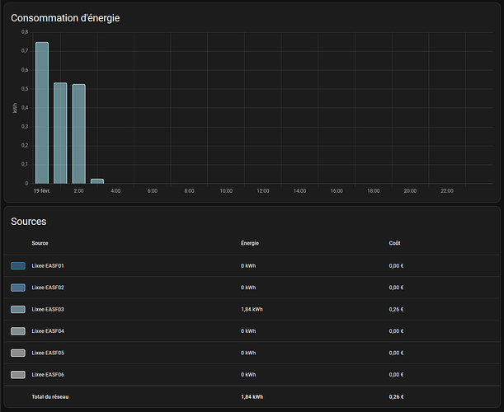
Task: Click the Source column header
Action: (40, 243)
